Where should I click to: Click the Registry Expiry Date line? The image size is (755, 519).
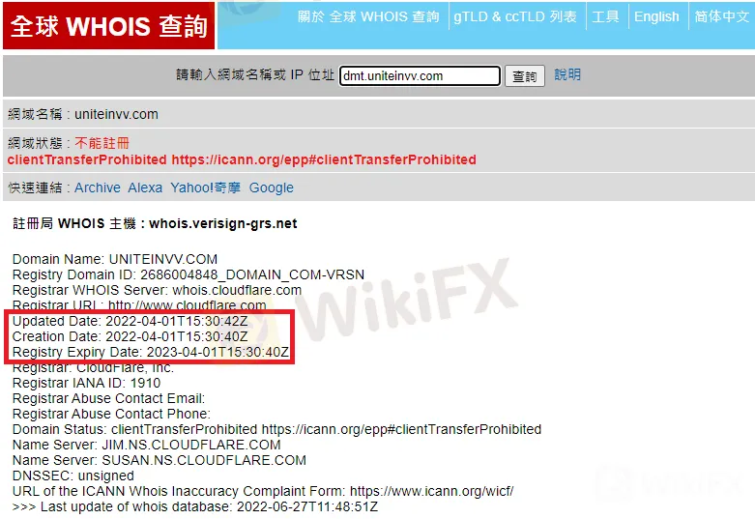151,353
